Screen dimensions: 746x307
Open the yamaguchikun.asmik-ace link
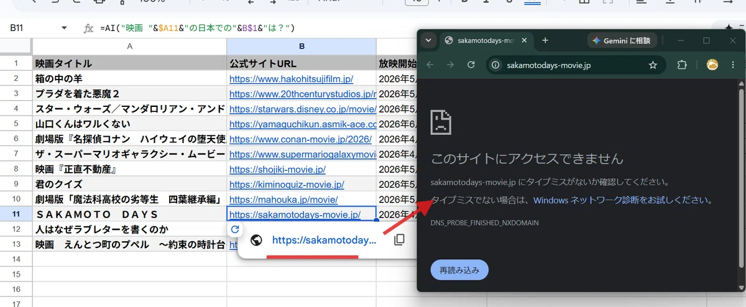point(303,124)
